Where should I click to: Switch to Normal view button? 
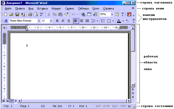(3, 101)
